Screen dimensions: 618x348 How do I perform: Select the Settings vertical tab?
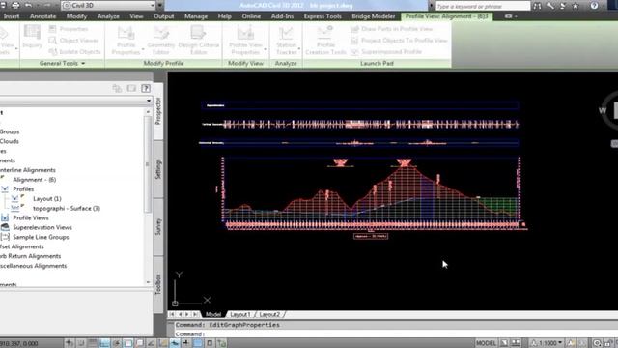pos(158,169)
